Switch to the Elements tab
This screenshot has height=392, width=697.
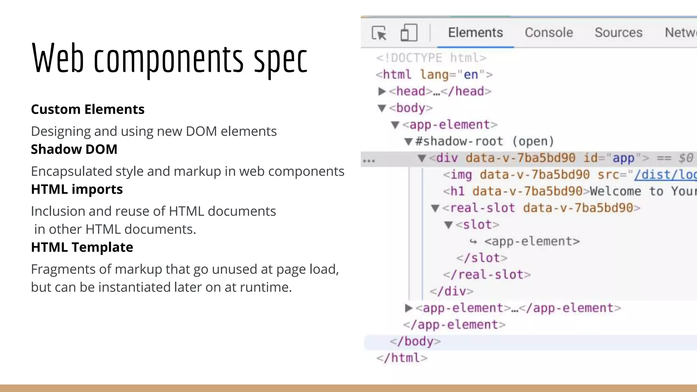tap(475, 33)
